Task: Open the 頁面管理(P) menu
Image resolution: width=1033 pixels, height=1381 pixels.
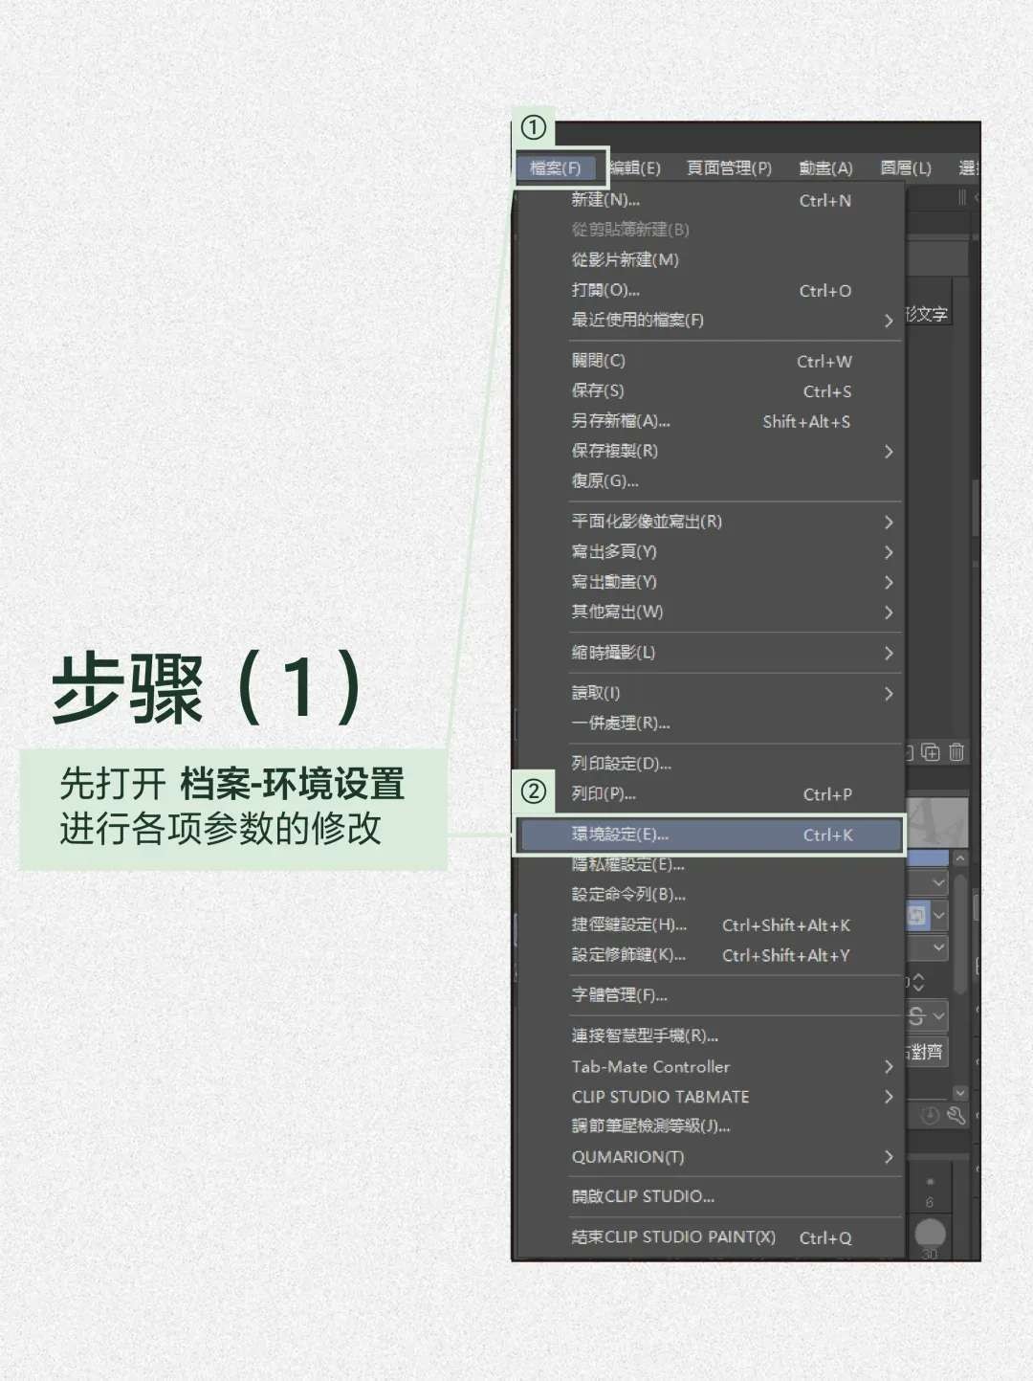Action: pyautogui.click(x=729, y=168)
